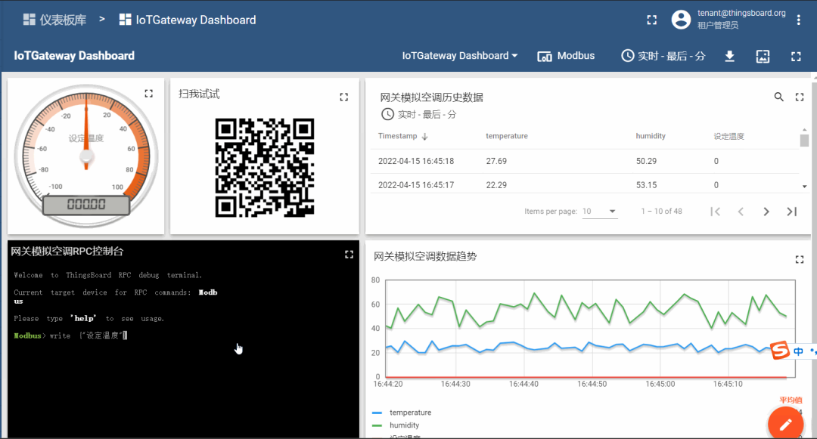Open the IoTGateway Dashboard state selector
Image resolution: width=817 pixels, height=439 pixels.
pos(459,55)
